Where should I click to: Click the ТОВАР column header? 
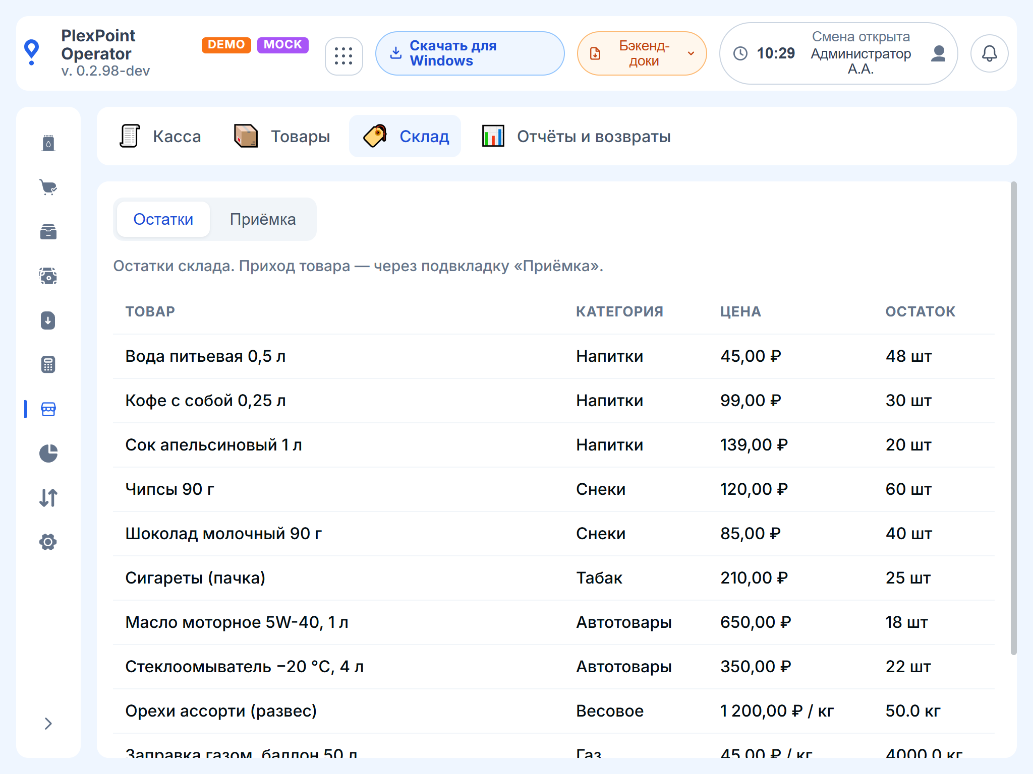tap(150, 311)
